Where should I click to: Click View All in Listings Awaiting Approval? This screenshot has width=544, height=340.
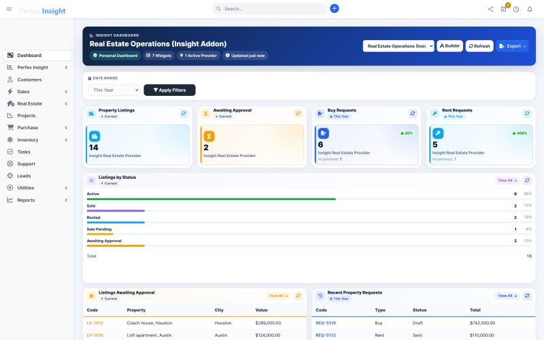(278, 296)
